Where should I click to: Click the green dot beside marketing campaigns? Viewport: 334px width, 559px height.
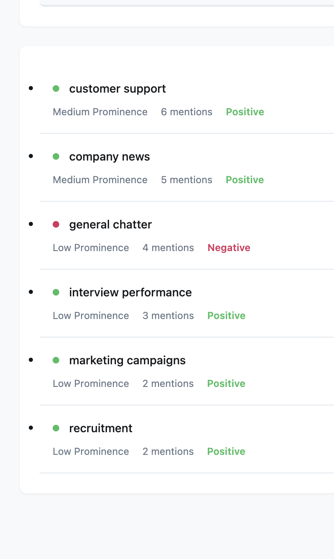[56, 360]
